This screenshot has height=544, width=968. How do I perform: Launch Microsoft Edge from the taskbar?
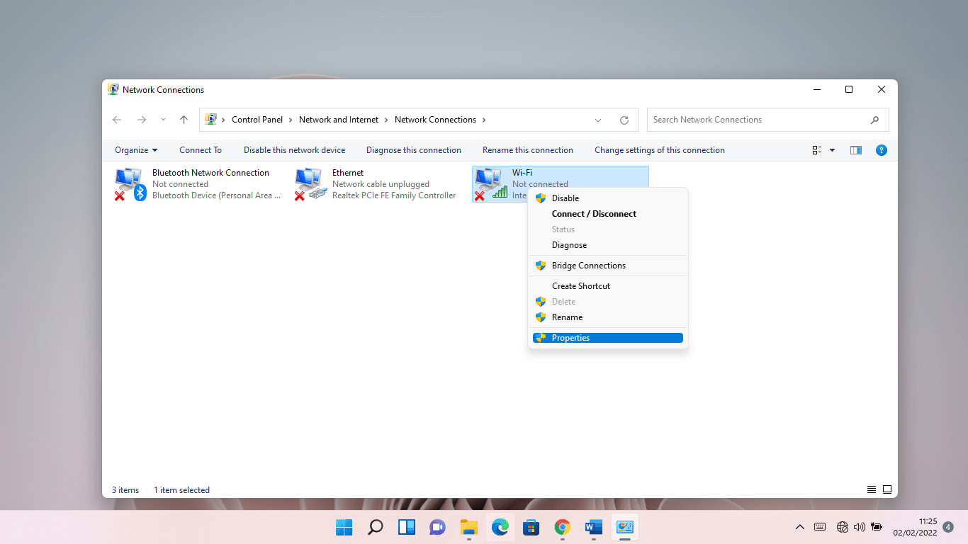(500, 527)
